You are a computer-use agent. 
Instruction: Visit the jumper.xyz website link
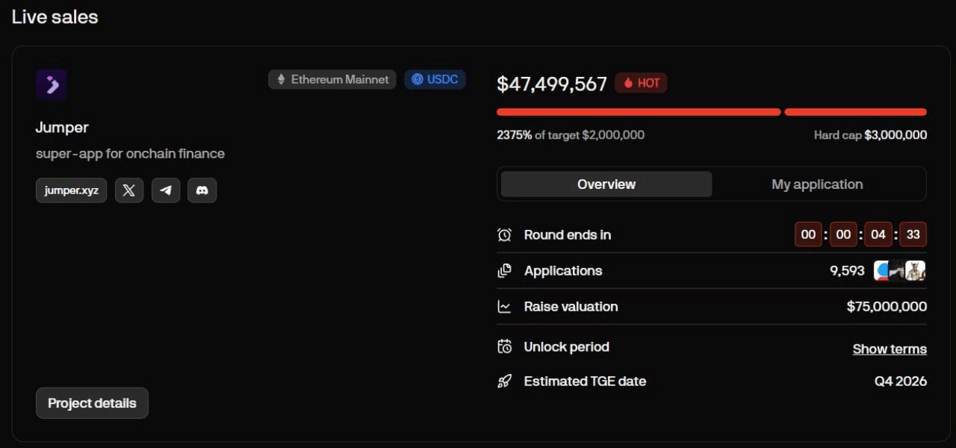[x=71, y=190]
